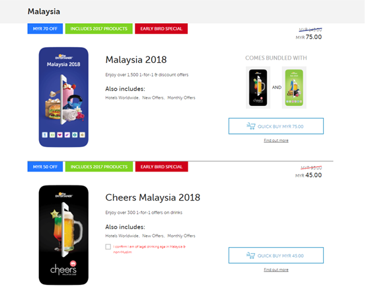Select the blue Malaysia 2018 product image
368x304 pixels.
(64, 98)
